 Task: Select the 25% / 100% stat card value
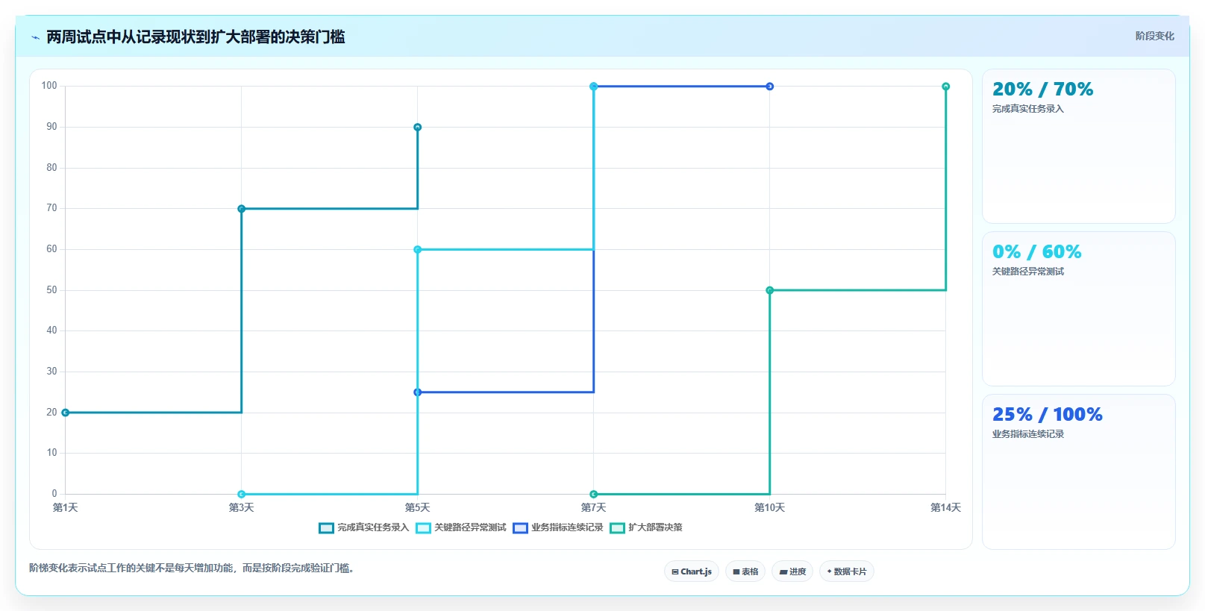point(1047,415)
